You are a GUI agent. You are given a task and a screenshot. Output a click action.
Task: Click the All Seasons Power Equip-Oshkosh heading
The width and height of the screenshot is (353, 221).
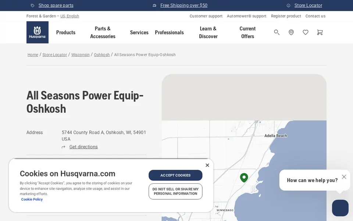click(85, 102)
